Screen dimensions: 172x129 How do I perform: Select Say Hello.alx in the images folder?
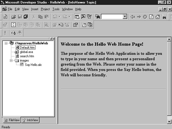[x=33, y=65]
